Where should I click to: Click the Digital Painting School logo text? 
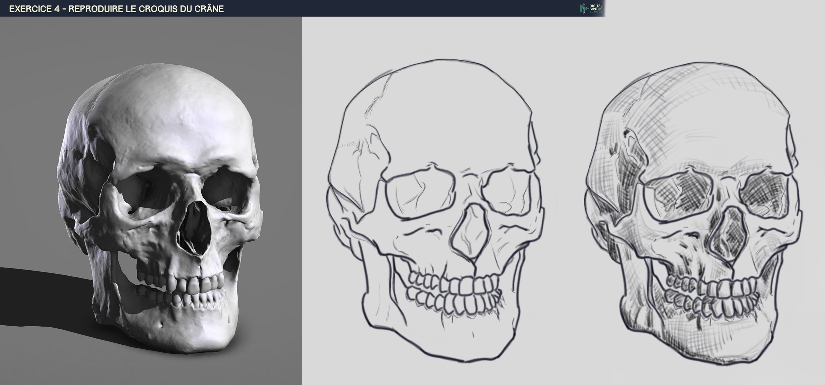(596, 9)
